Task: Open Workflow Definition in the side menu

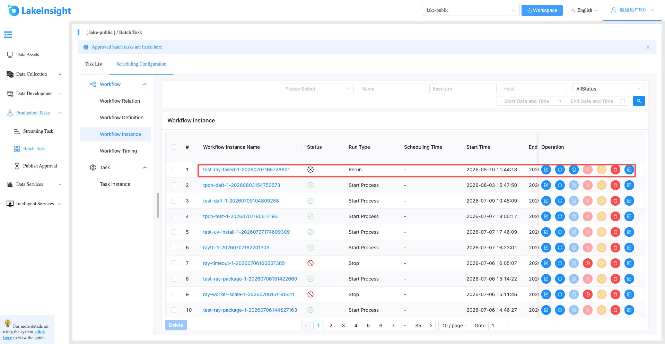Action: pyautogui.click(x=122, y=118)
